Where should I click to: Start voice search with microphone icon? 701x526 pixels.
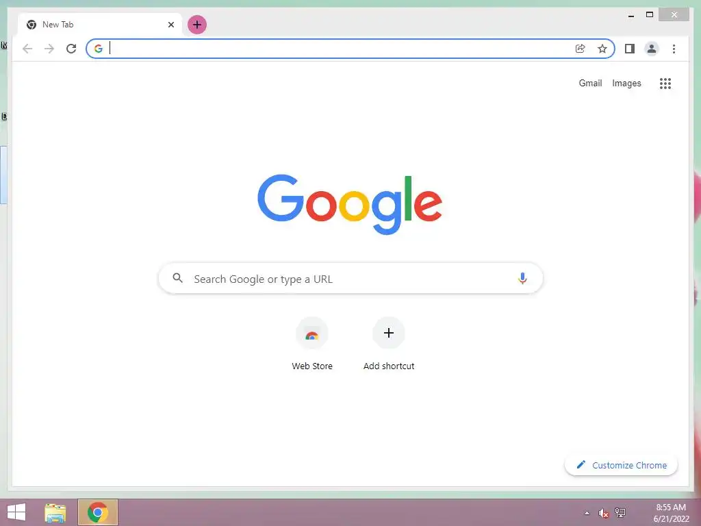[522, 278]
